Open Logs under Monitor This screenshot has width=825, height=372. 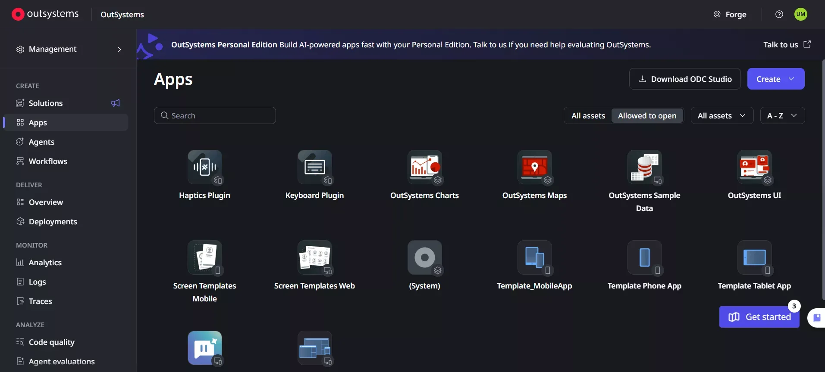coord(66,282)
